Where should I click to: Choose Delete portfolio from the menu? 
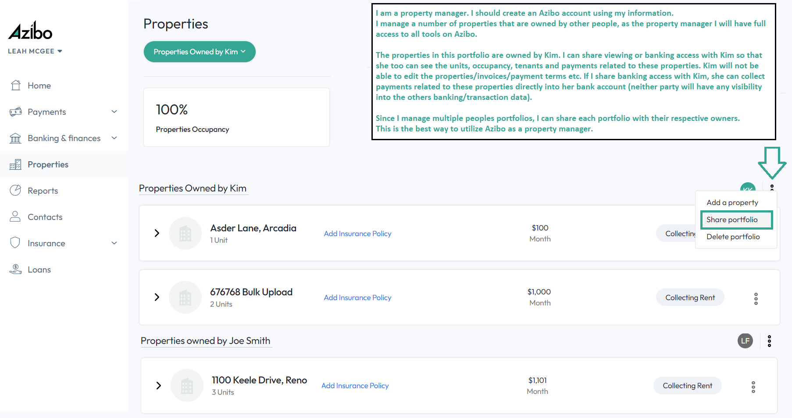pos(733,237)
